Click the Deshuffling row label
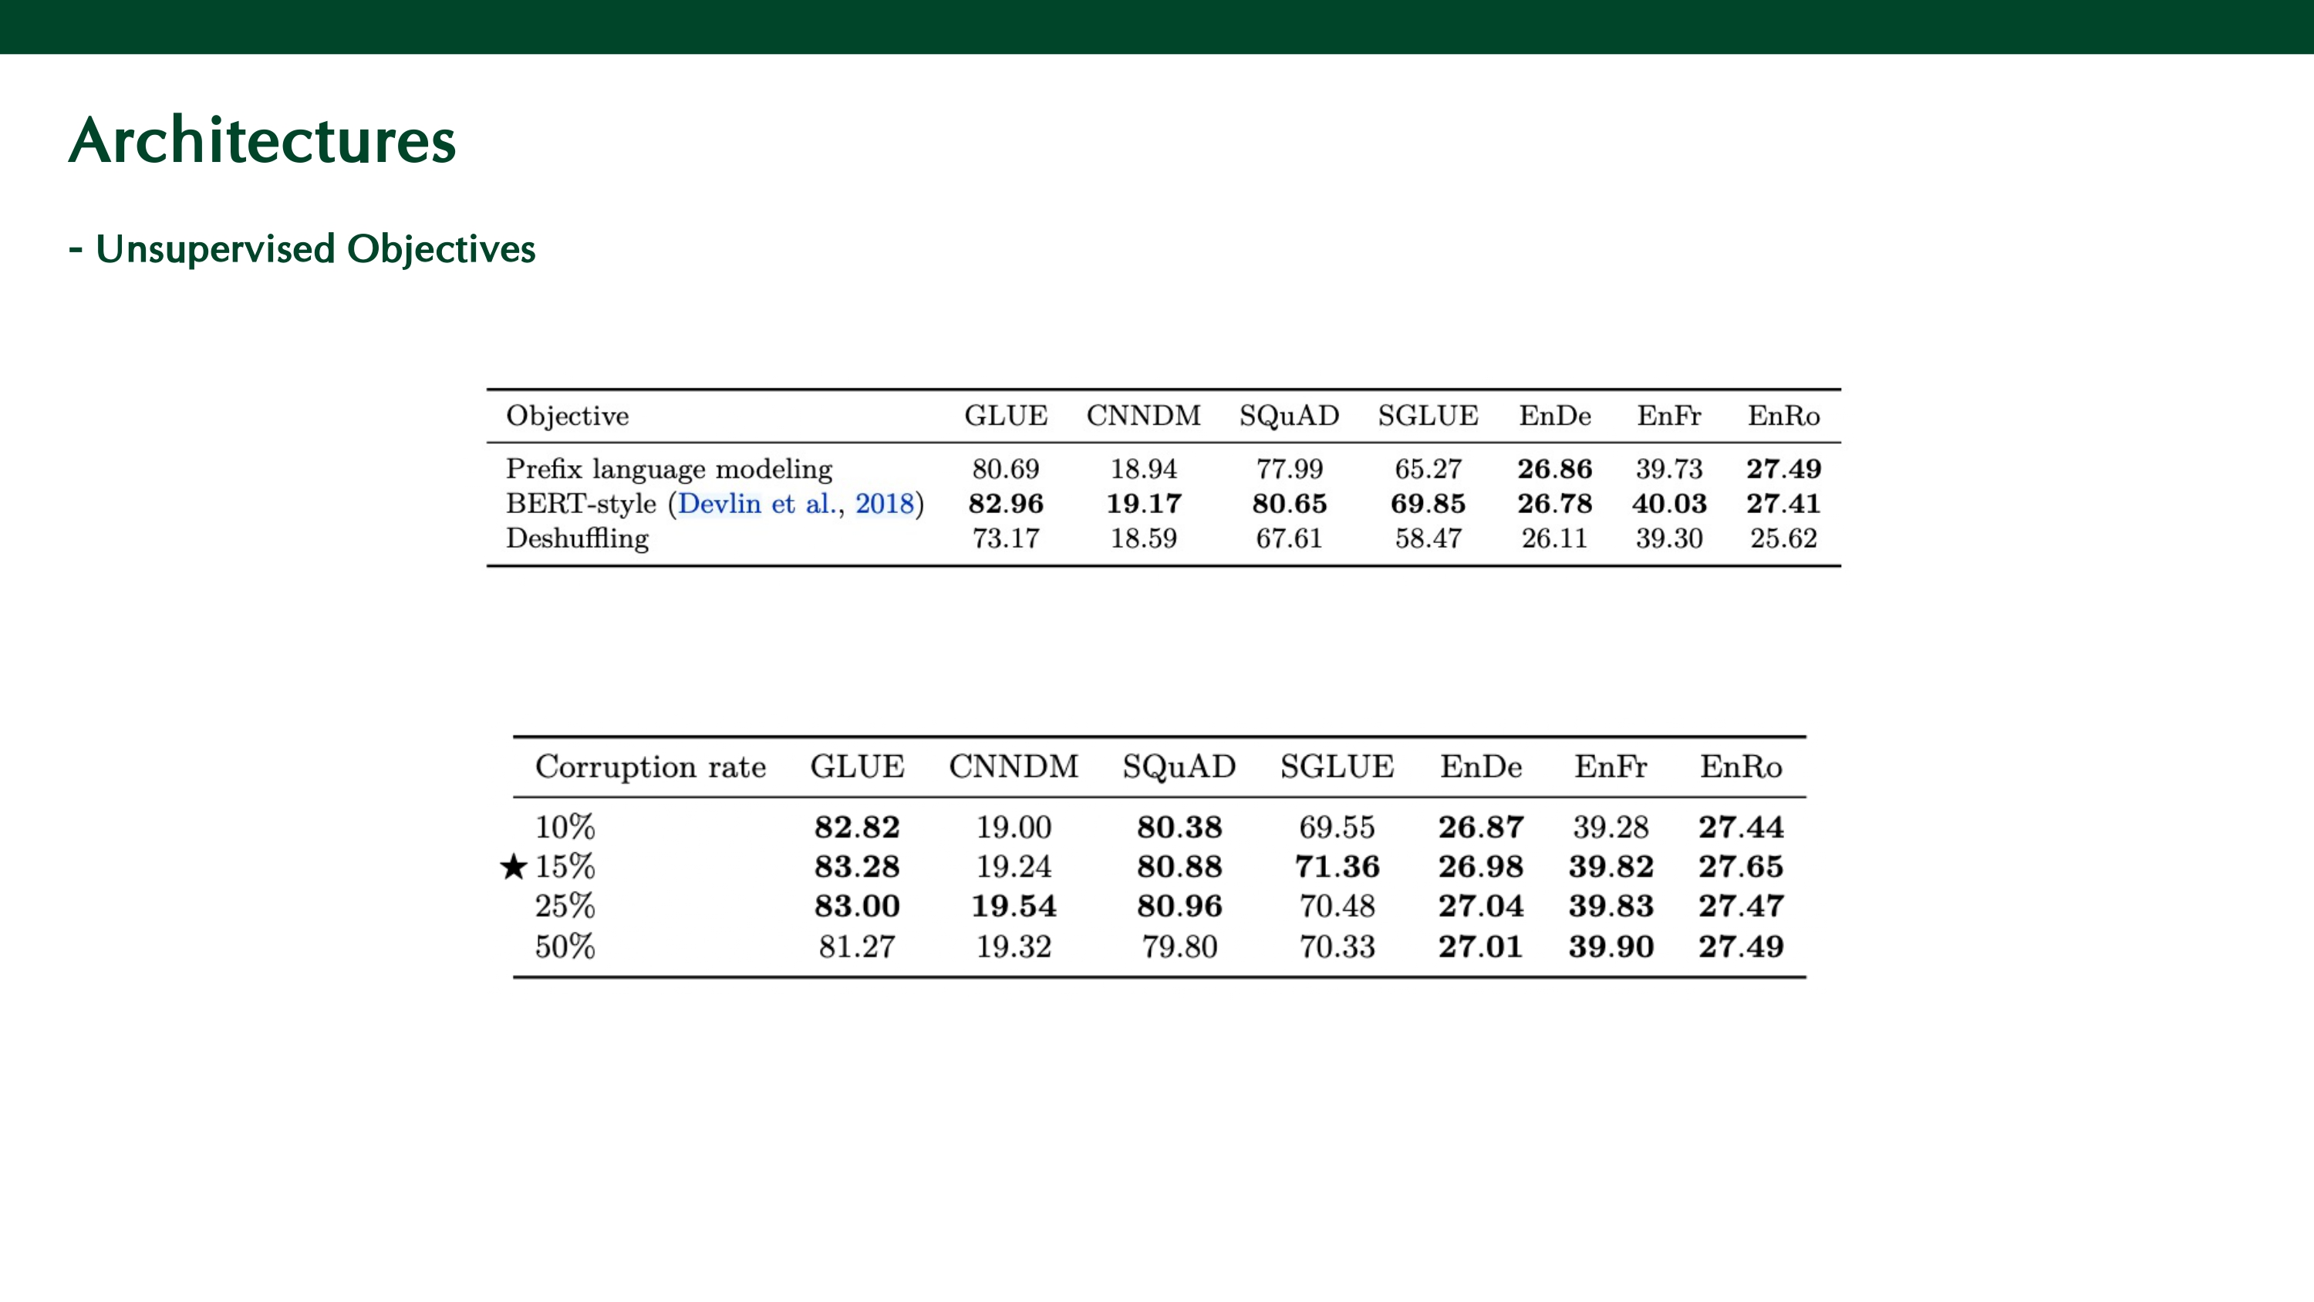The width and height of the screenshot is (2314, 1302). [577, 538]
